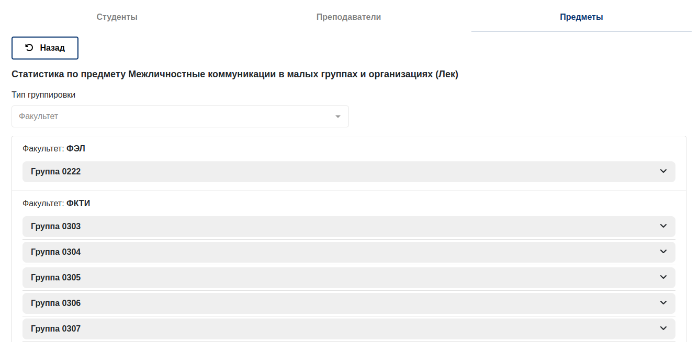The width and height of the screenshot is (699, 342).
Task: Click the chevron icon on Группа 0307 row
Action: coord(663,328)
